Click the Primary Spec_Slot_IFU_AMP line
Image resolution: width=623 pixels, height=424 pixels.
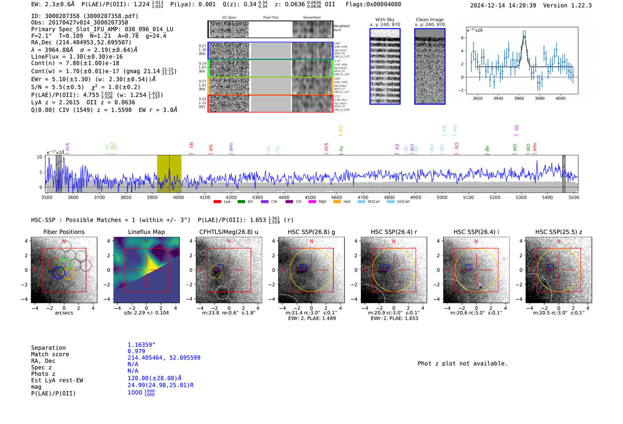[102, 29]
